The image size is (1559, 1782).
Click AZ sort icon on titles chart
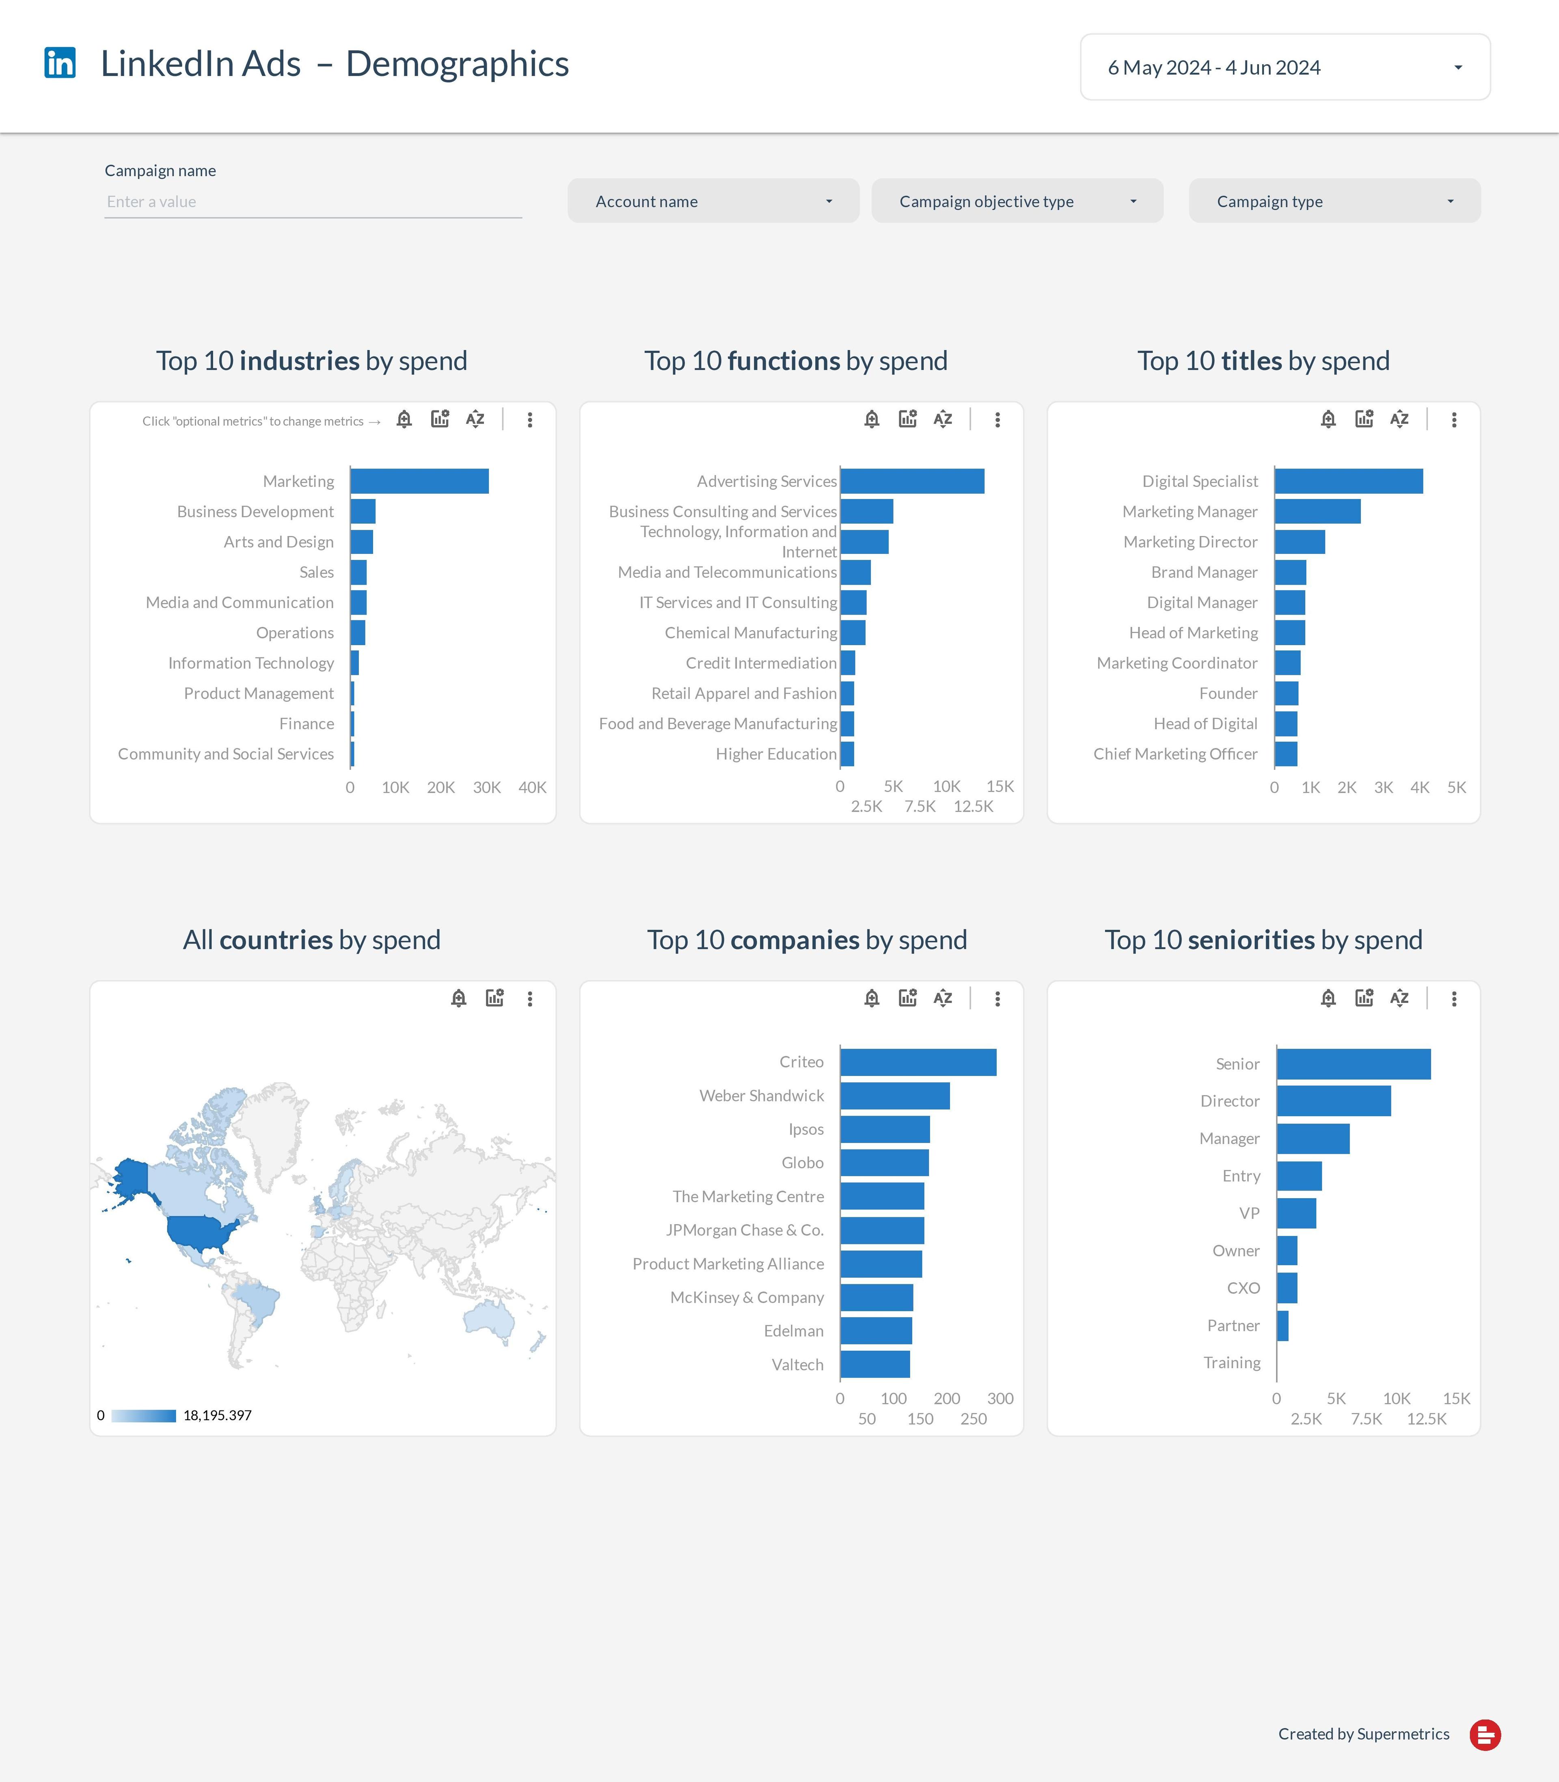1399,419
